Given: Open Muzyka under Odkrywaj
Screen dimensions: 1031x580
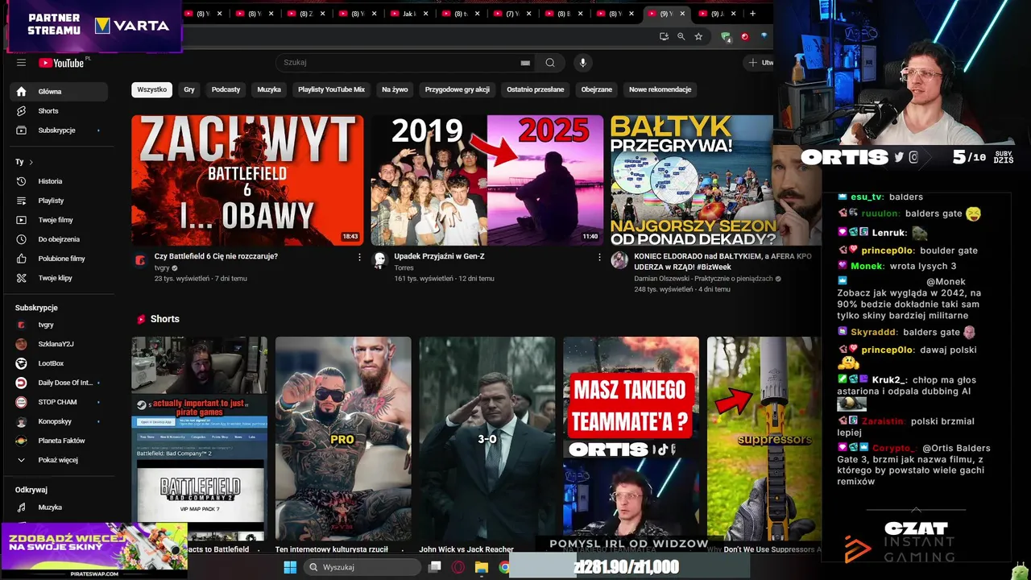Looking at the screenshot, I should tap(59, 507).
